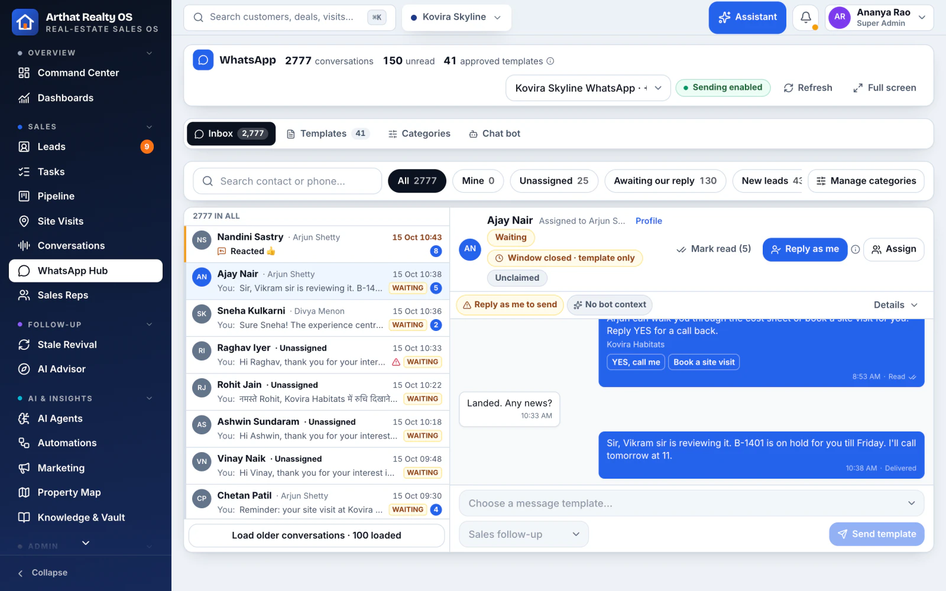The width and height of the screenshot is (946, 591).
Task: Open AI Advisor in sidebar
Action: pyautogui.click(x=86, y=369)
